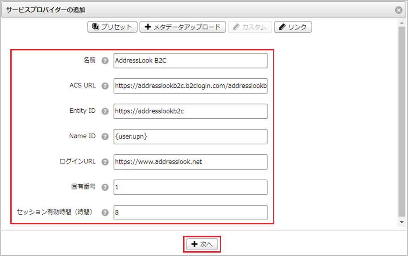This screenshot has height=256, width=408.
Task: Click the 固有番号 label
Action: pyautogui.click(x=83, y=186)
